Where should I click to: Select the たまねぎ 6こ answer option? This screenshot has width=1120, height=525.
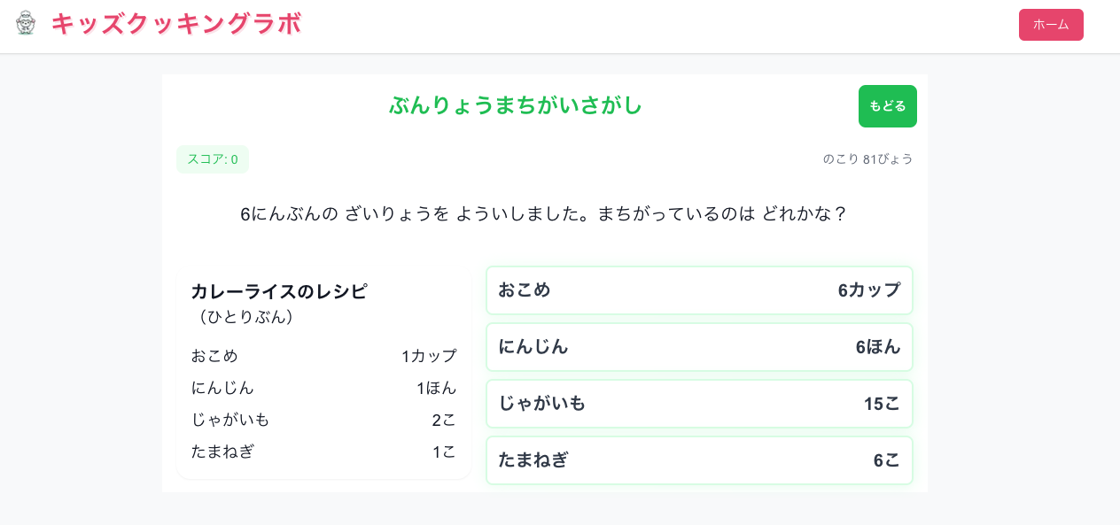click(699, 460)
